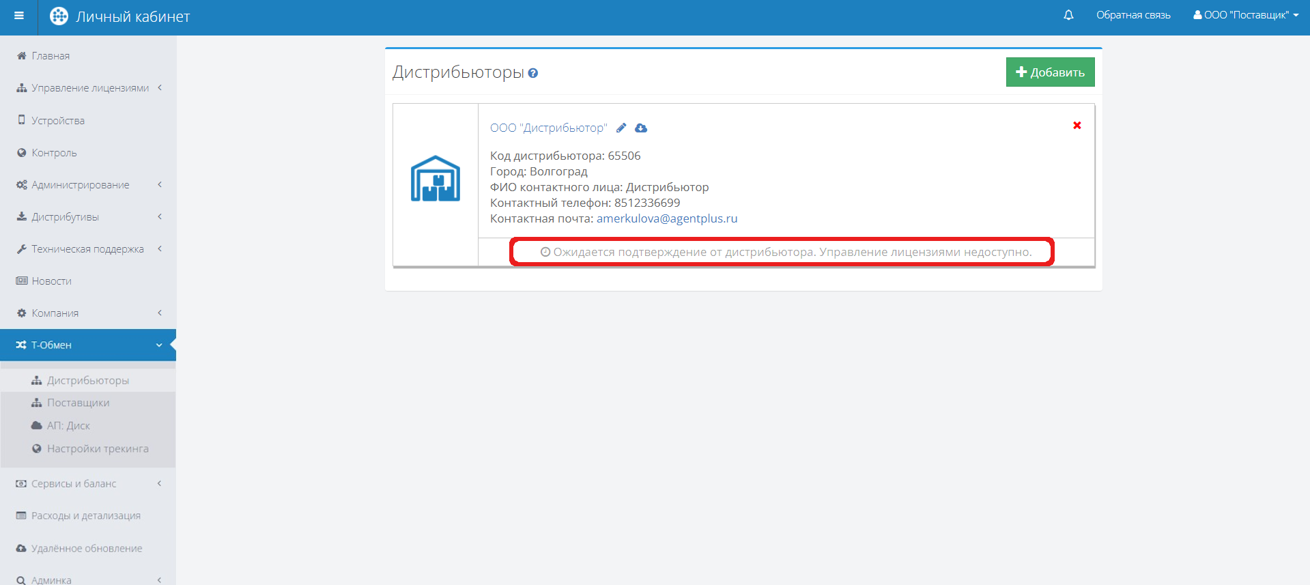Click the amerkulova@agentplus.ru email link
The width and height of the screenshot is (1310, 585).
click(x=666, y=218)
